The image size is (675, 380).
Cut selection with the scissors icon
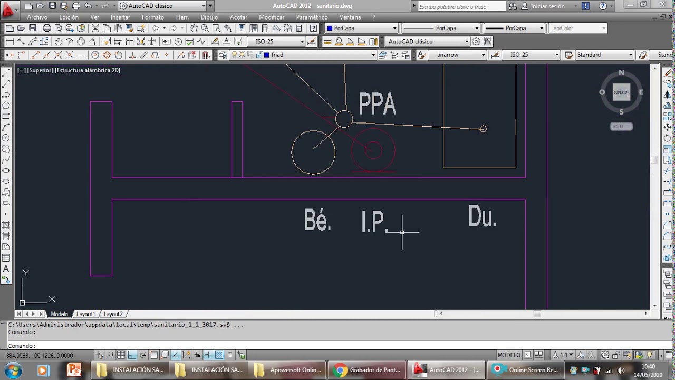point(95,28)
